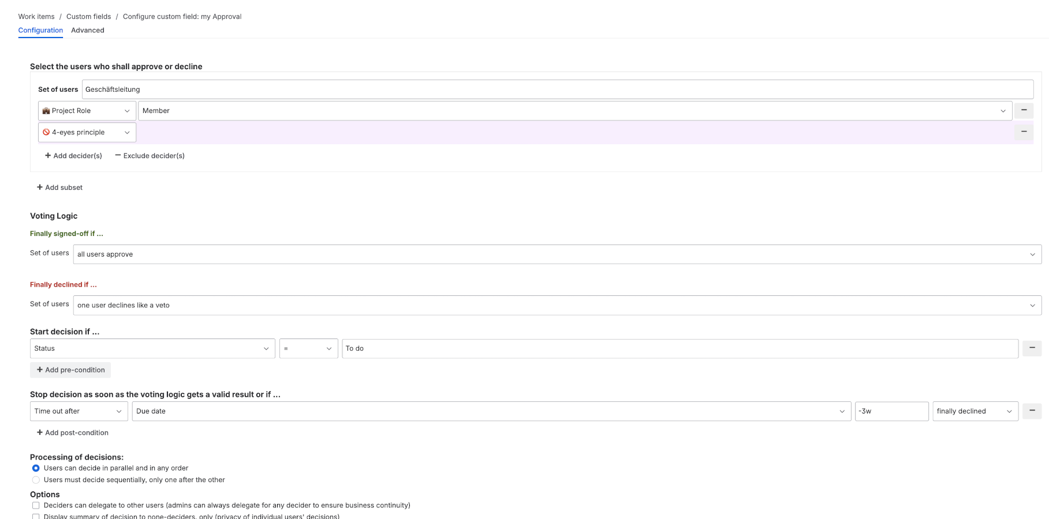Select radio for sequential user decisions
Screen dimensions: 1049x519
pos(36,479)
